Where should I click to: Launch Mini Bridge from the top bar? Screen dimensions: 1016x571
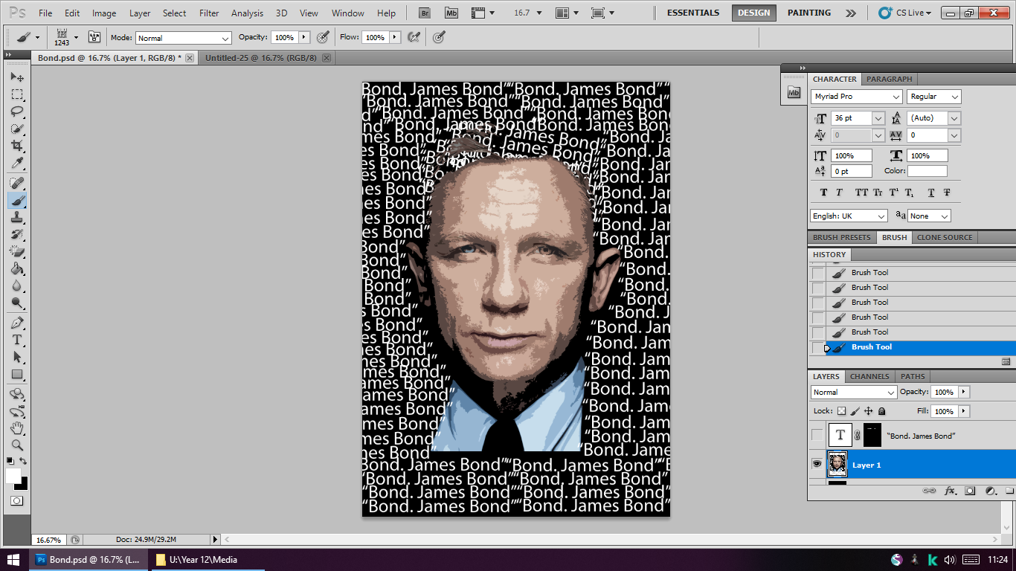click(x=451, y=13)
